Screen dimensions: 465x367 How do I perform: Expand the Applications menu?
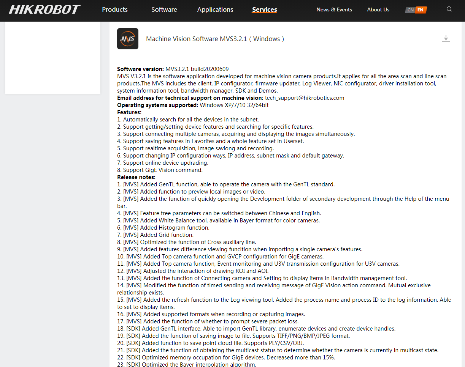click(x=215, y=9)
